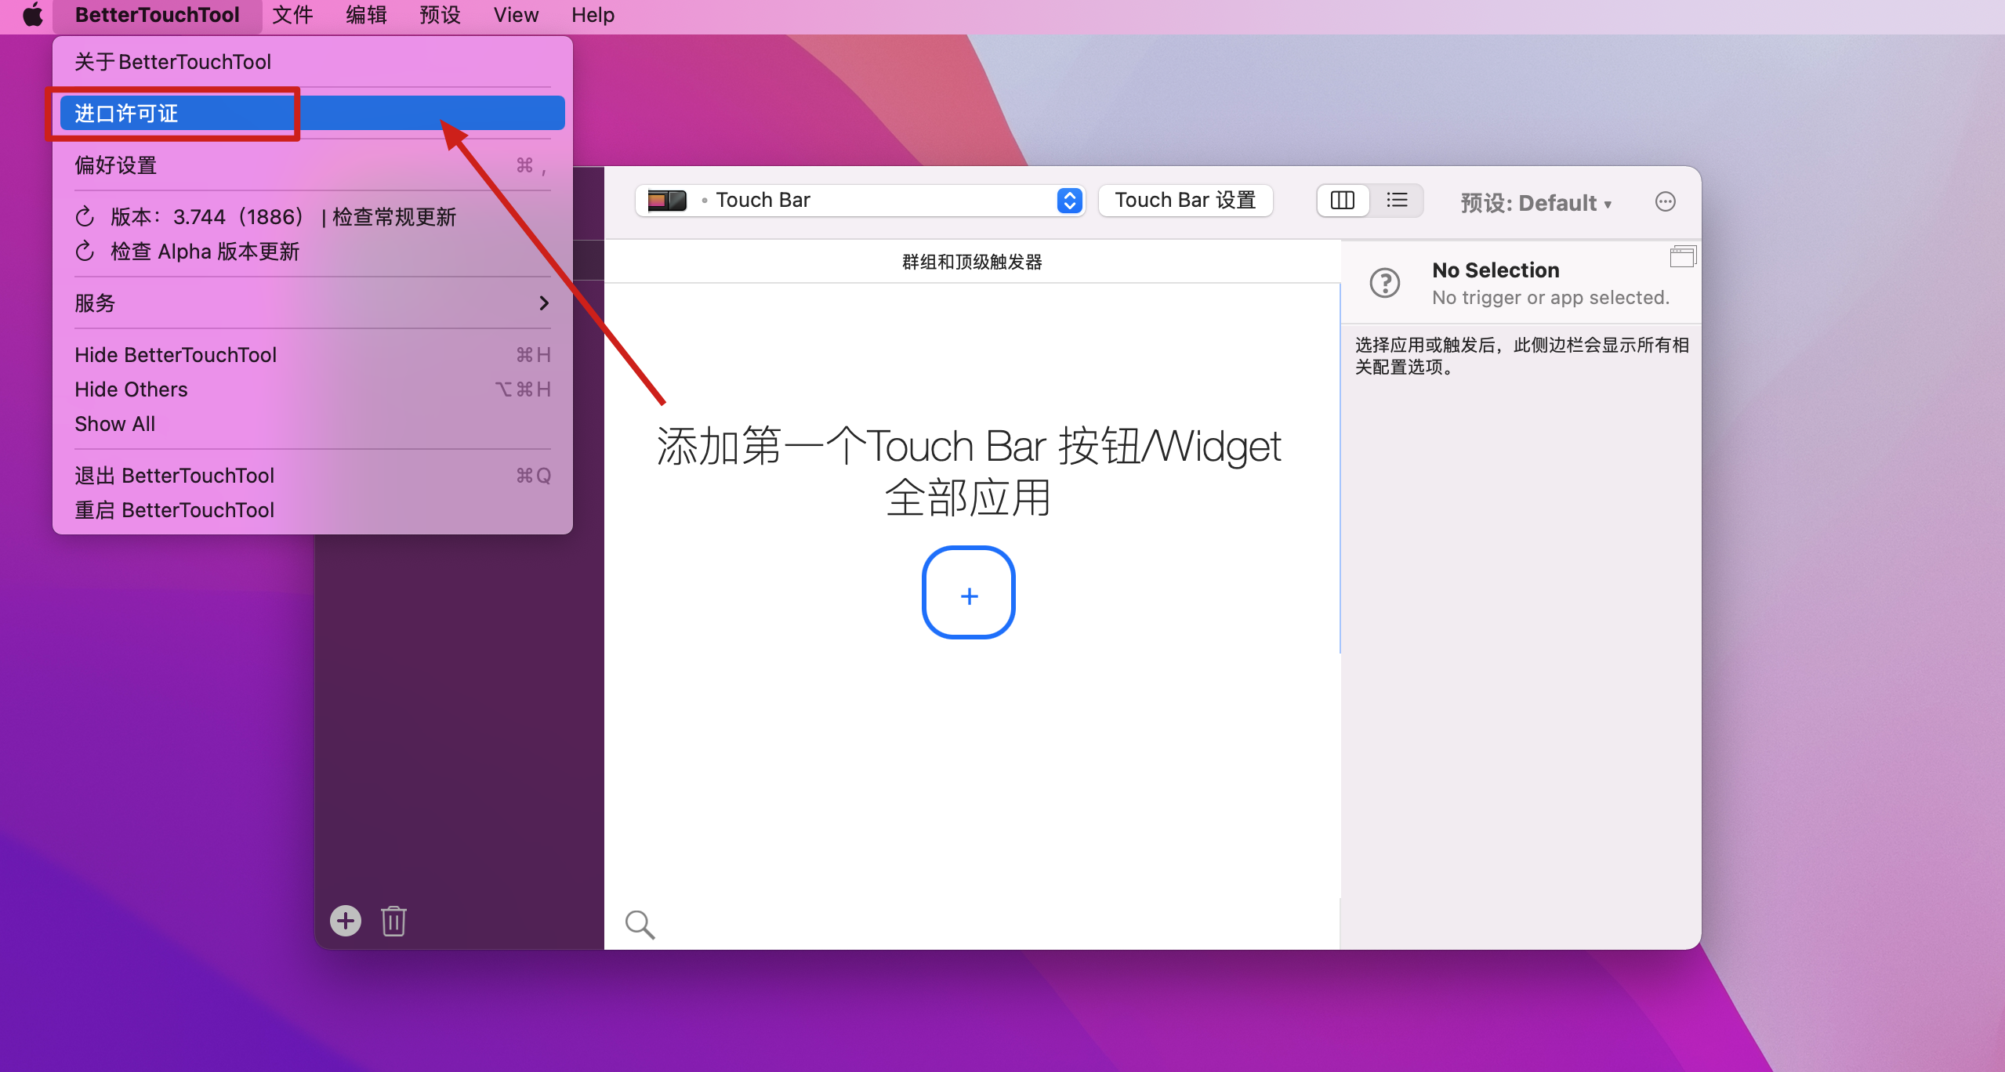Open the Apple menu
Screen dimensions: 2005x1072
[32, 15]
